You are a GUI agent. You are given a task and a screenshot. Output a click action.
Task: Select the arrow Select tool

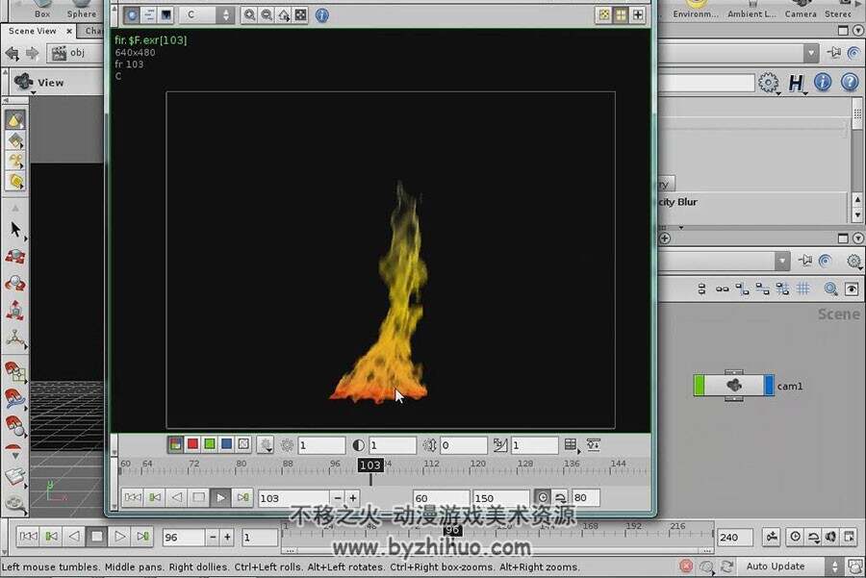[15, 230]
